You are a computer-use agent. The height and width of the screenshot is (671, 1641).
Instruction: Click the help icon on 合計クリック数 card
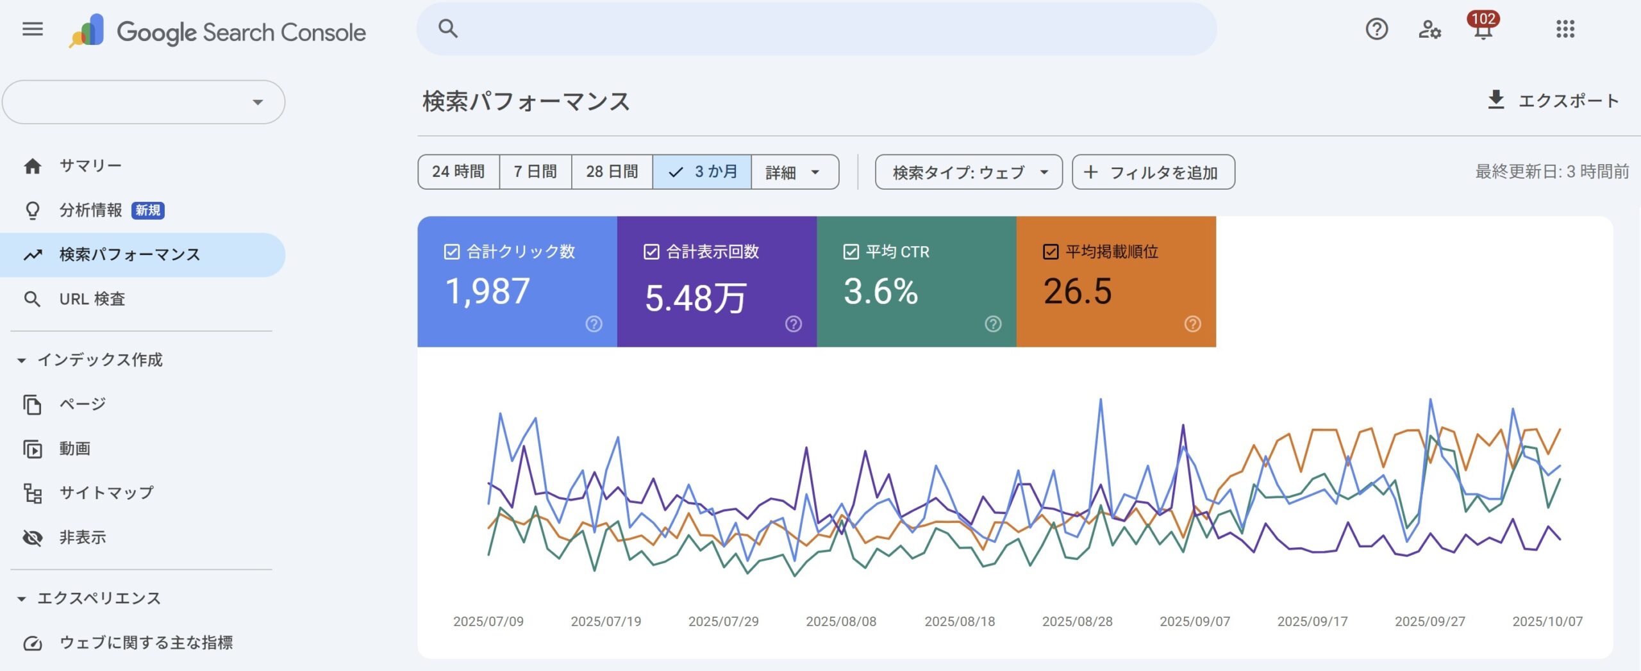594,324
